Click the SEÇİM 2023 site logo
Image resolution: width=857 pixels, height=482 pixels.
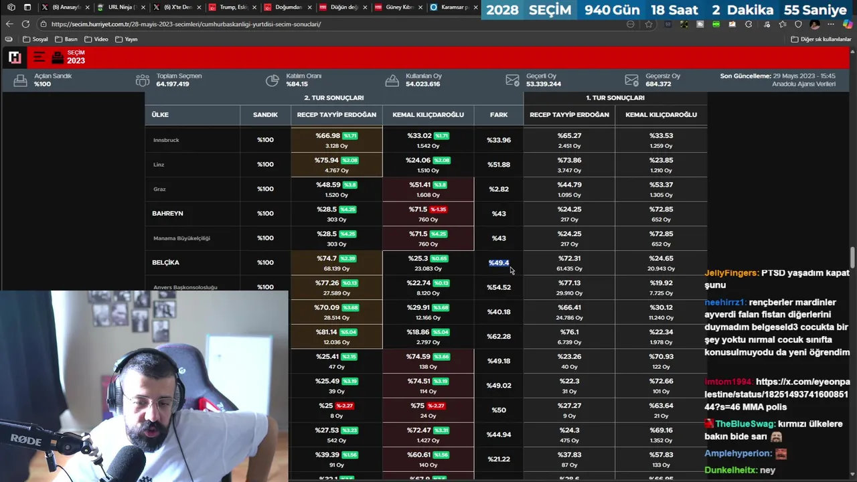pyautogui.click(x=69, y=57)
